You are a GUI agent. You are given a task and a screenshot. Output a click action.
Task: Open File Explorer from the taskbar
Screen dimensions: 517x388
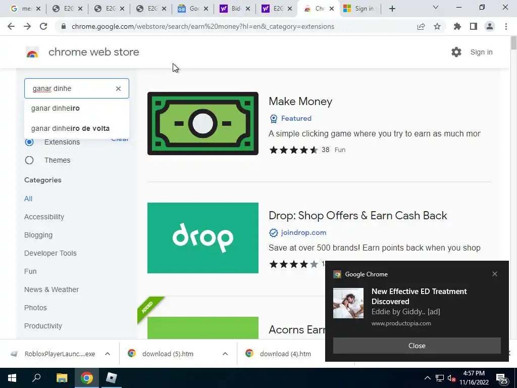(62, 378)
